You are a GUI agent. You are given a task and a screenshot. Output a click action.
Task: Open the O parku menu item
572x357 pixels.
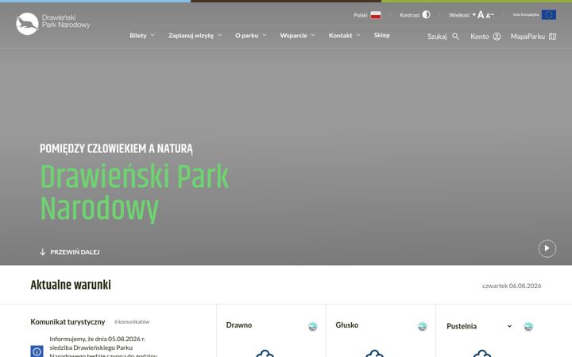pyautogui.click(x=246, y=36)
